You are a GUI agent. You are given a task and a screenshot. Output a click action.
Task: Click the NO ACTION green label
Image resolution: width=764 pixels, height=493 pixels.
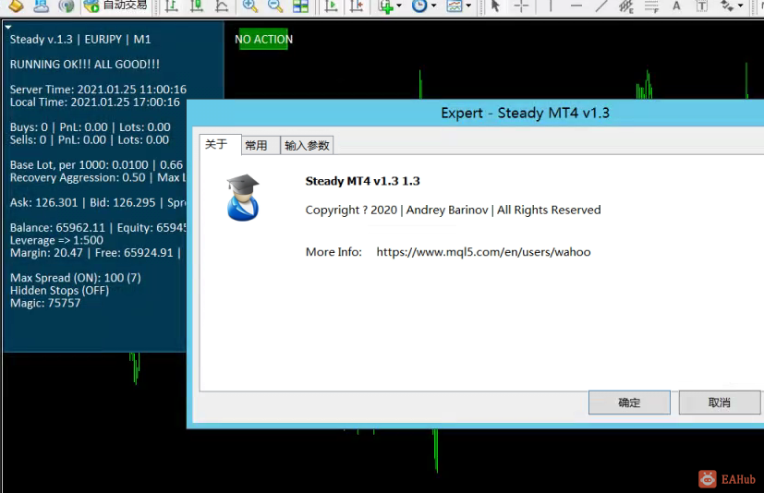(263, 40)
